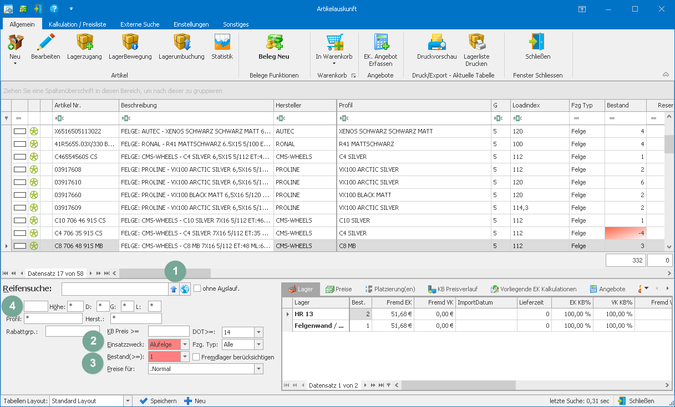Image resolution: width=675 pixels, height=407 pixels.
Task: Click the Neu article icon in the ribbon
Action: 15,42
